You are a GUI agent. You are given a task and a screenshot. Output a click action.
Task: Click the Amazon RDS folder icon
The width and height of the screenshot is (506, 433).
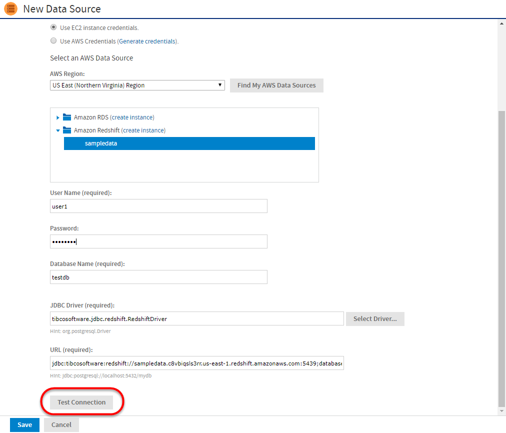[67, 117]
